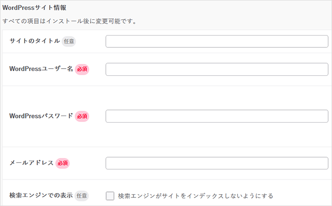This screenshot has width=332, height=206.
Task: Click the WordPressパスワード field label
Action: click(41, 116)
